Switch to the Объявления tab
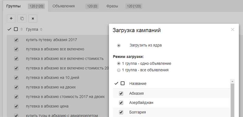Image resolution: width=243 pixels, height=117 pixels. [63, 6]
